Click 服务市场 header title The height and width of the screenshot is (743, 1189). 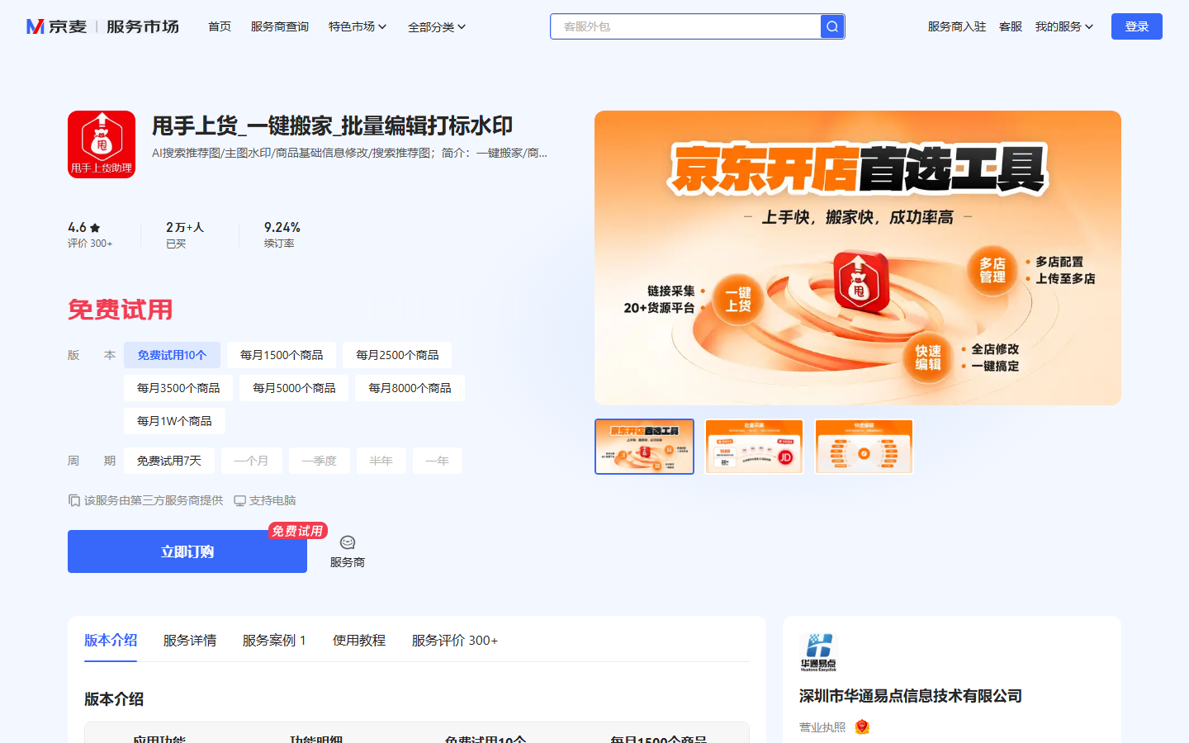coord(143,26)
